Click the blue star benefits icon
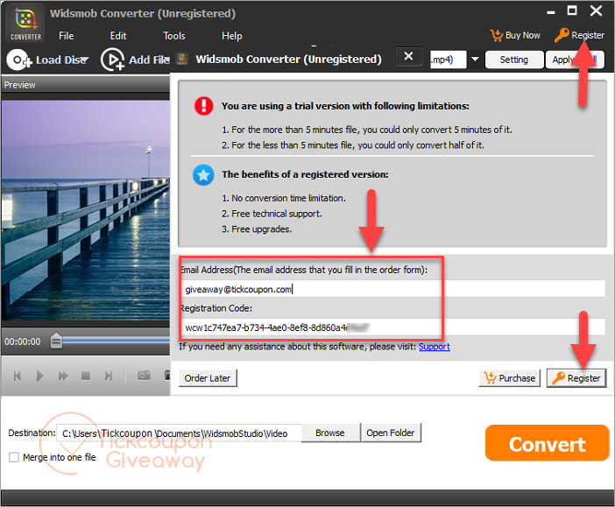Viewport: 615px width, 507px height. pyautogui.click(x=203, y=175)
